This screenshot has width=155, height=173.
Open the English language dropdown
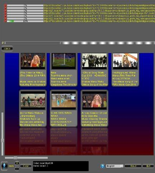point(114,166)
